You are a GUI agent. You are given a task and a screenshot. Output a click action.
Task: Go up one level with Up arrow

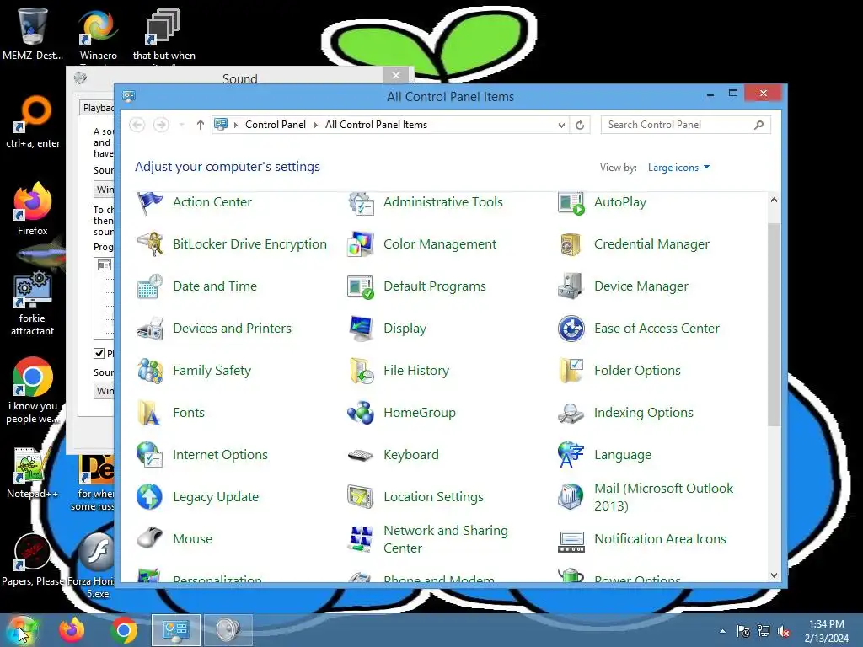pyautogui.click(x=201, y=125)
